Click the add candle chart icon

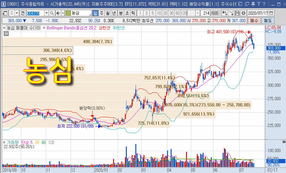tap(225, 13)
